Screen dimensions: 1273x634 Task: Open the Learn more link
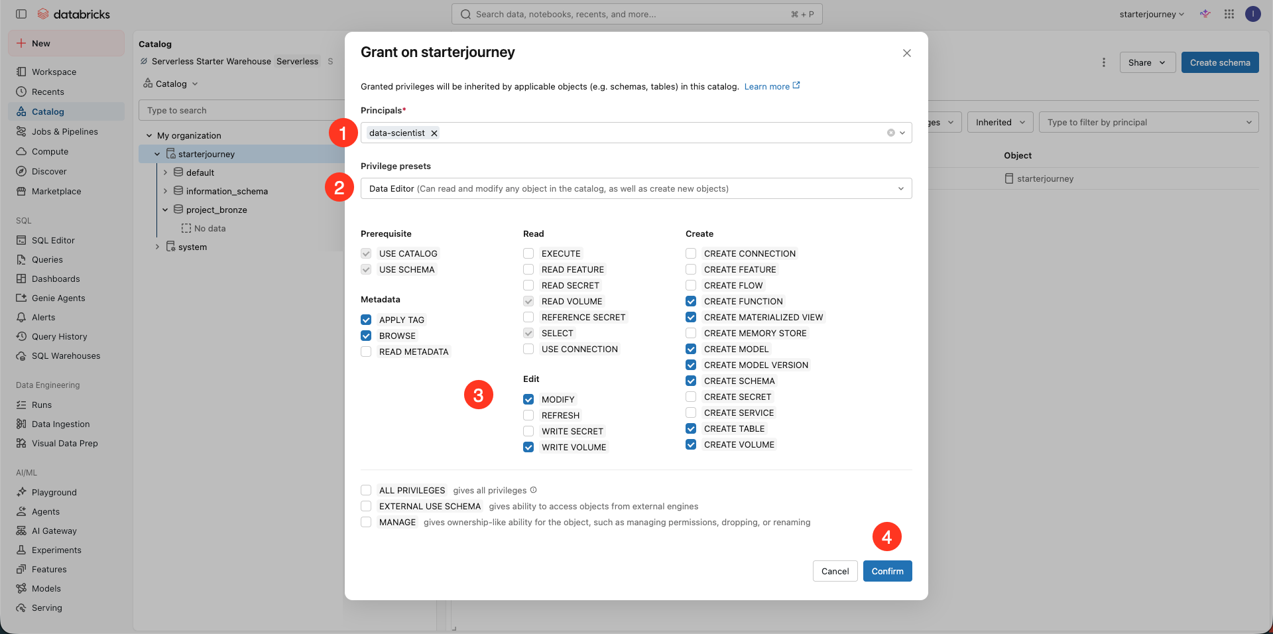tap(772, 86)
